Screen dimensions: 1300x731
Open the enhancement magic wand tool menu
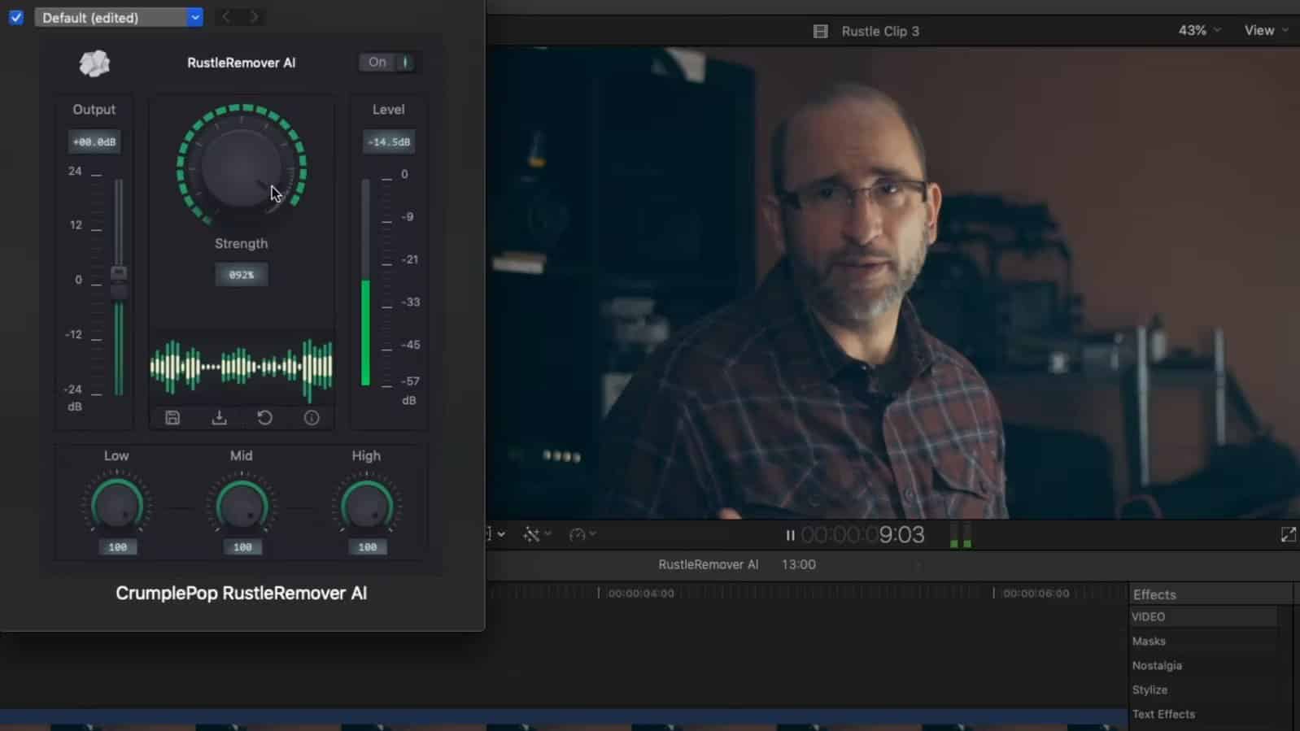[537, 534]
